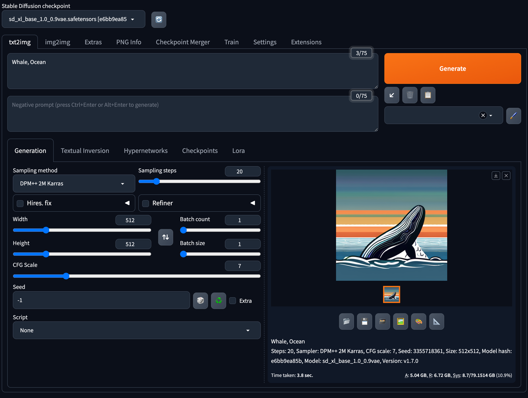Open the Sampling method dropdown

click(x=74, y=183)
